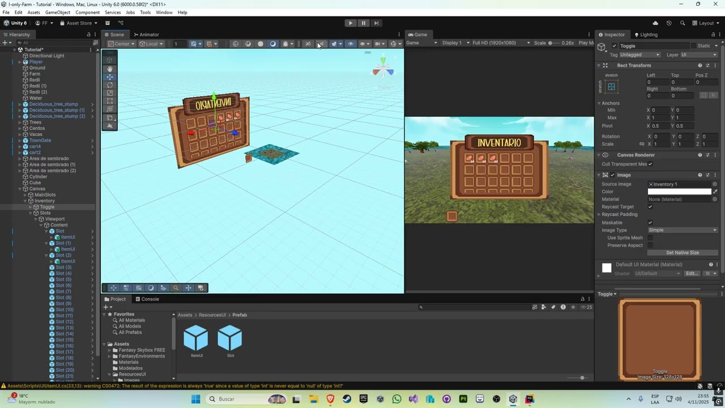Open Rect Transform presets icon

click(707, 65)
